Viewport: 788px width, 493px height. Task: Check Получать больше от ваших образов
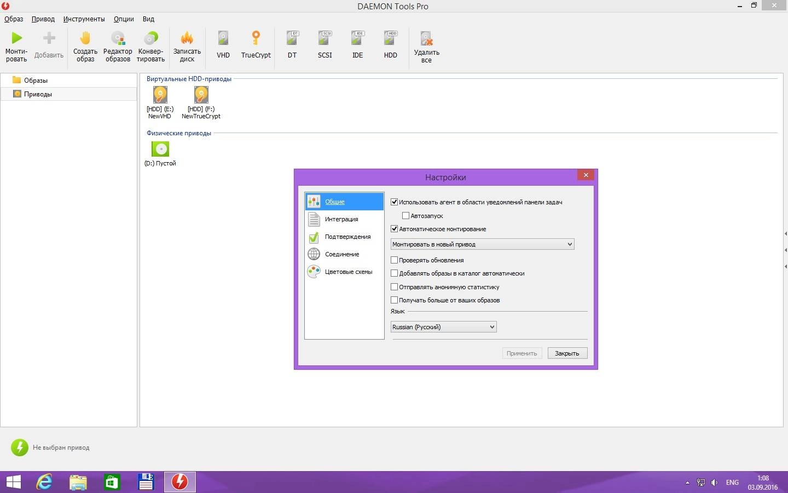394,300
